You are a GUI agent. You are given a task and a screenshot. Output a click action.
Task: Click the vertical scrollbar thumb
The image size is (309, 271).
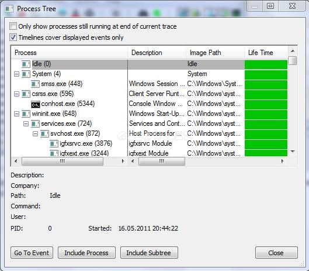pos(293,61)
